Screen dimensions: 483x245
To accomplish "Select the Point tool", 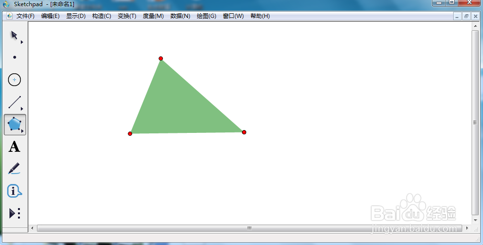I will pos(15,57).
